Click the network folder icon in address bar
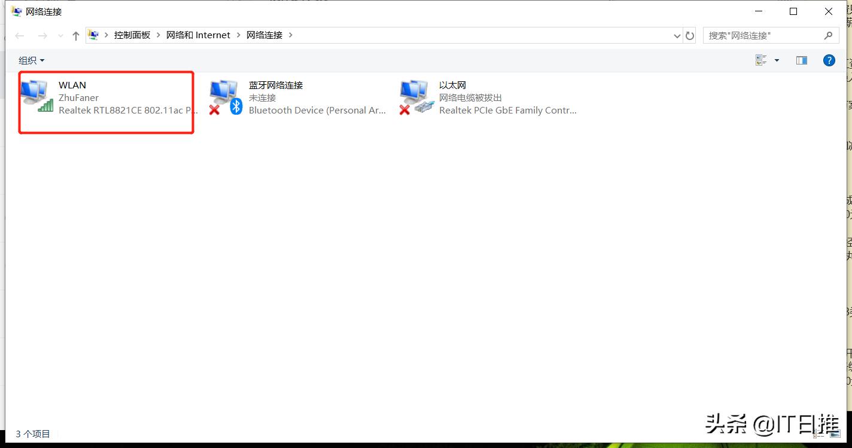The image size is (852, 448). [93, 35]
